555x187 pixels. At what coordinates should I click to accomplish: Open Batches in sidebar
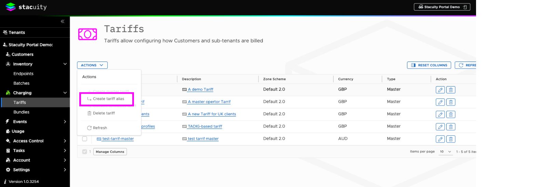[x=21, y=83]
